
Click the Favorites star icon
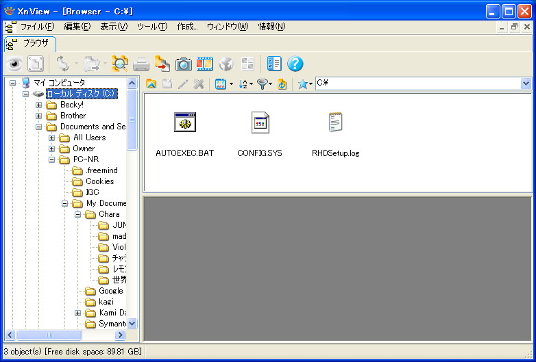pos(303,83)
